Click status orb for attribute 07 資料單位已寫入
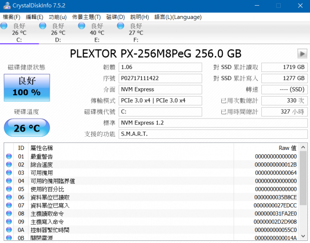 (x=9, y=205)
